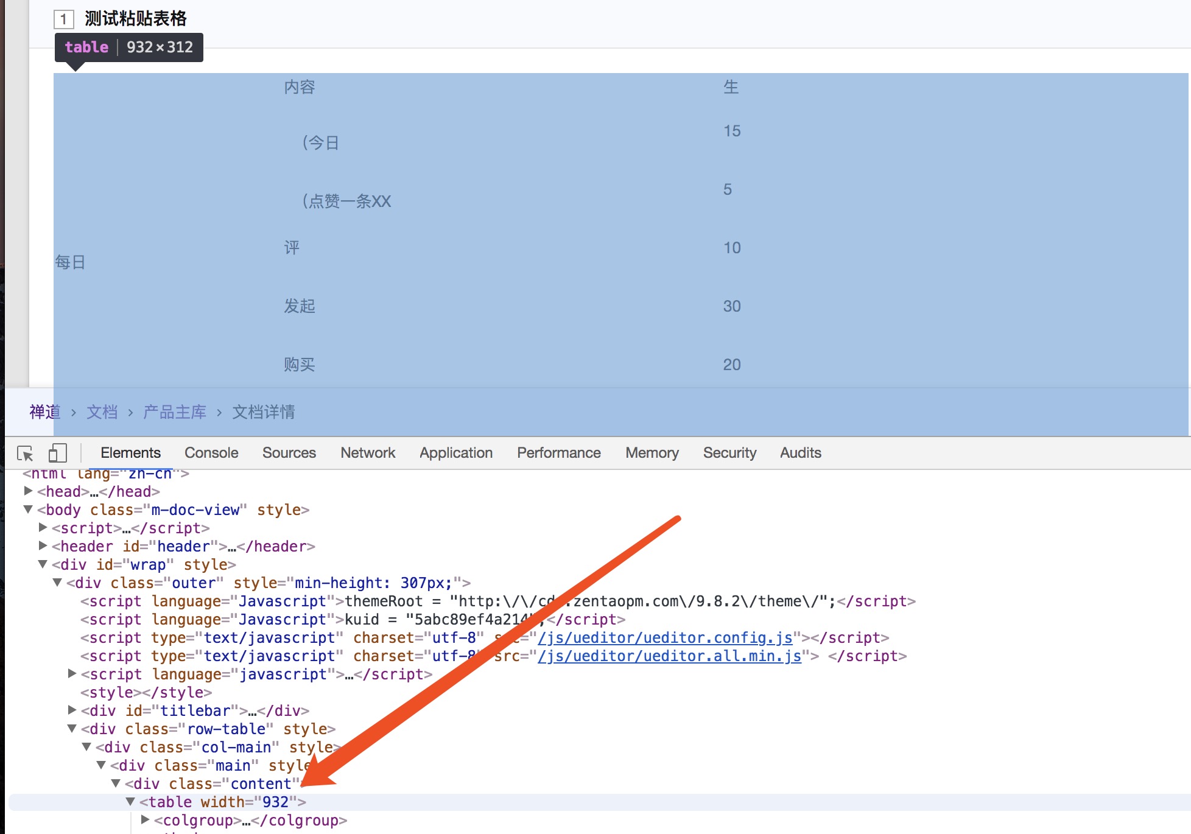Switch to the Memory tab

point(652,453)
